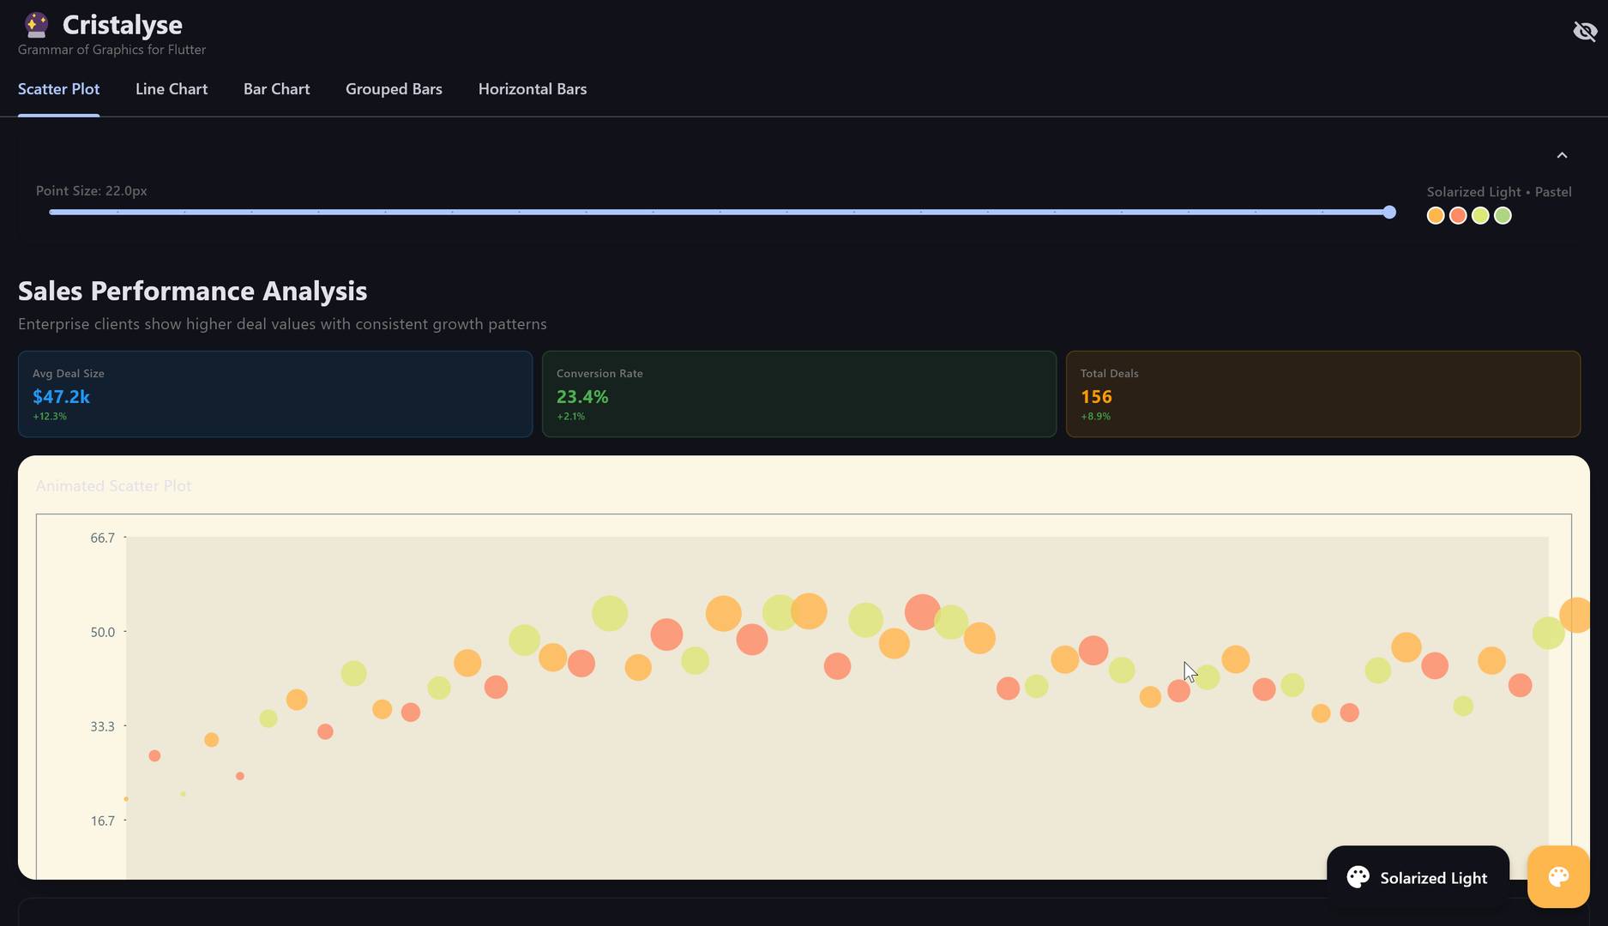Pick the orange pastel palette swatch
Screen dimensions: 1608x926
(1435, 216)
